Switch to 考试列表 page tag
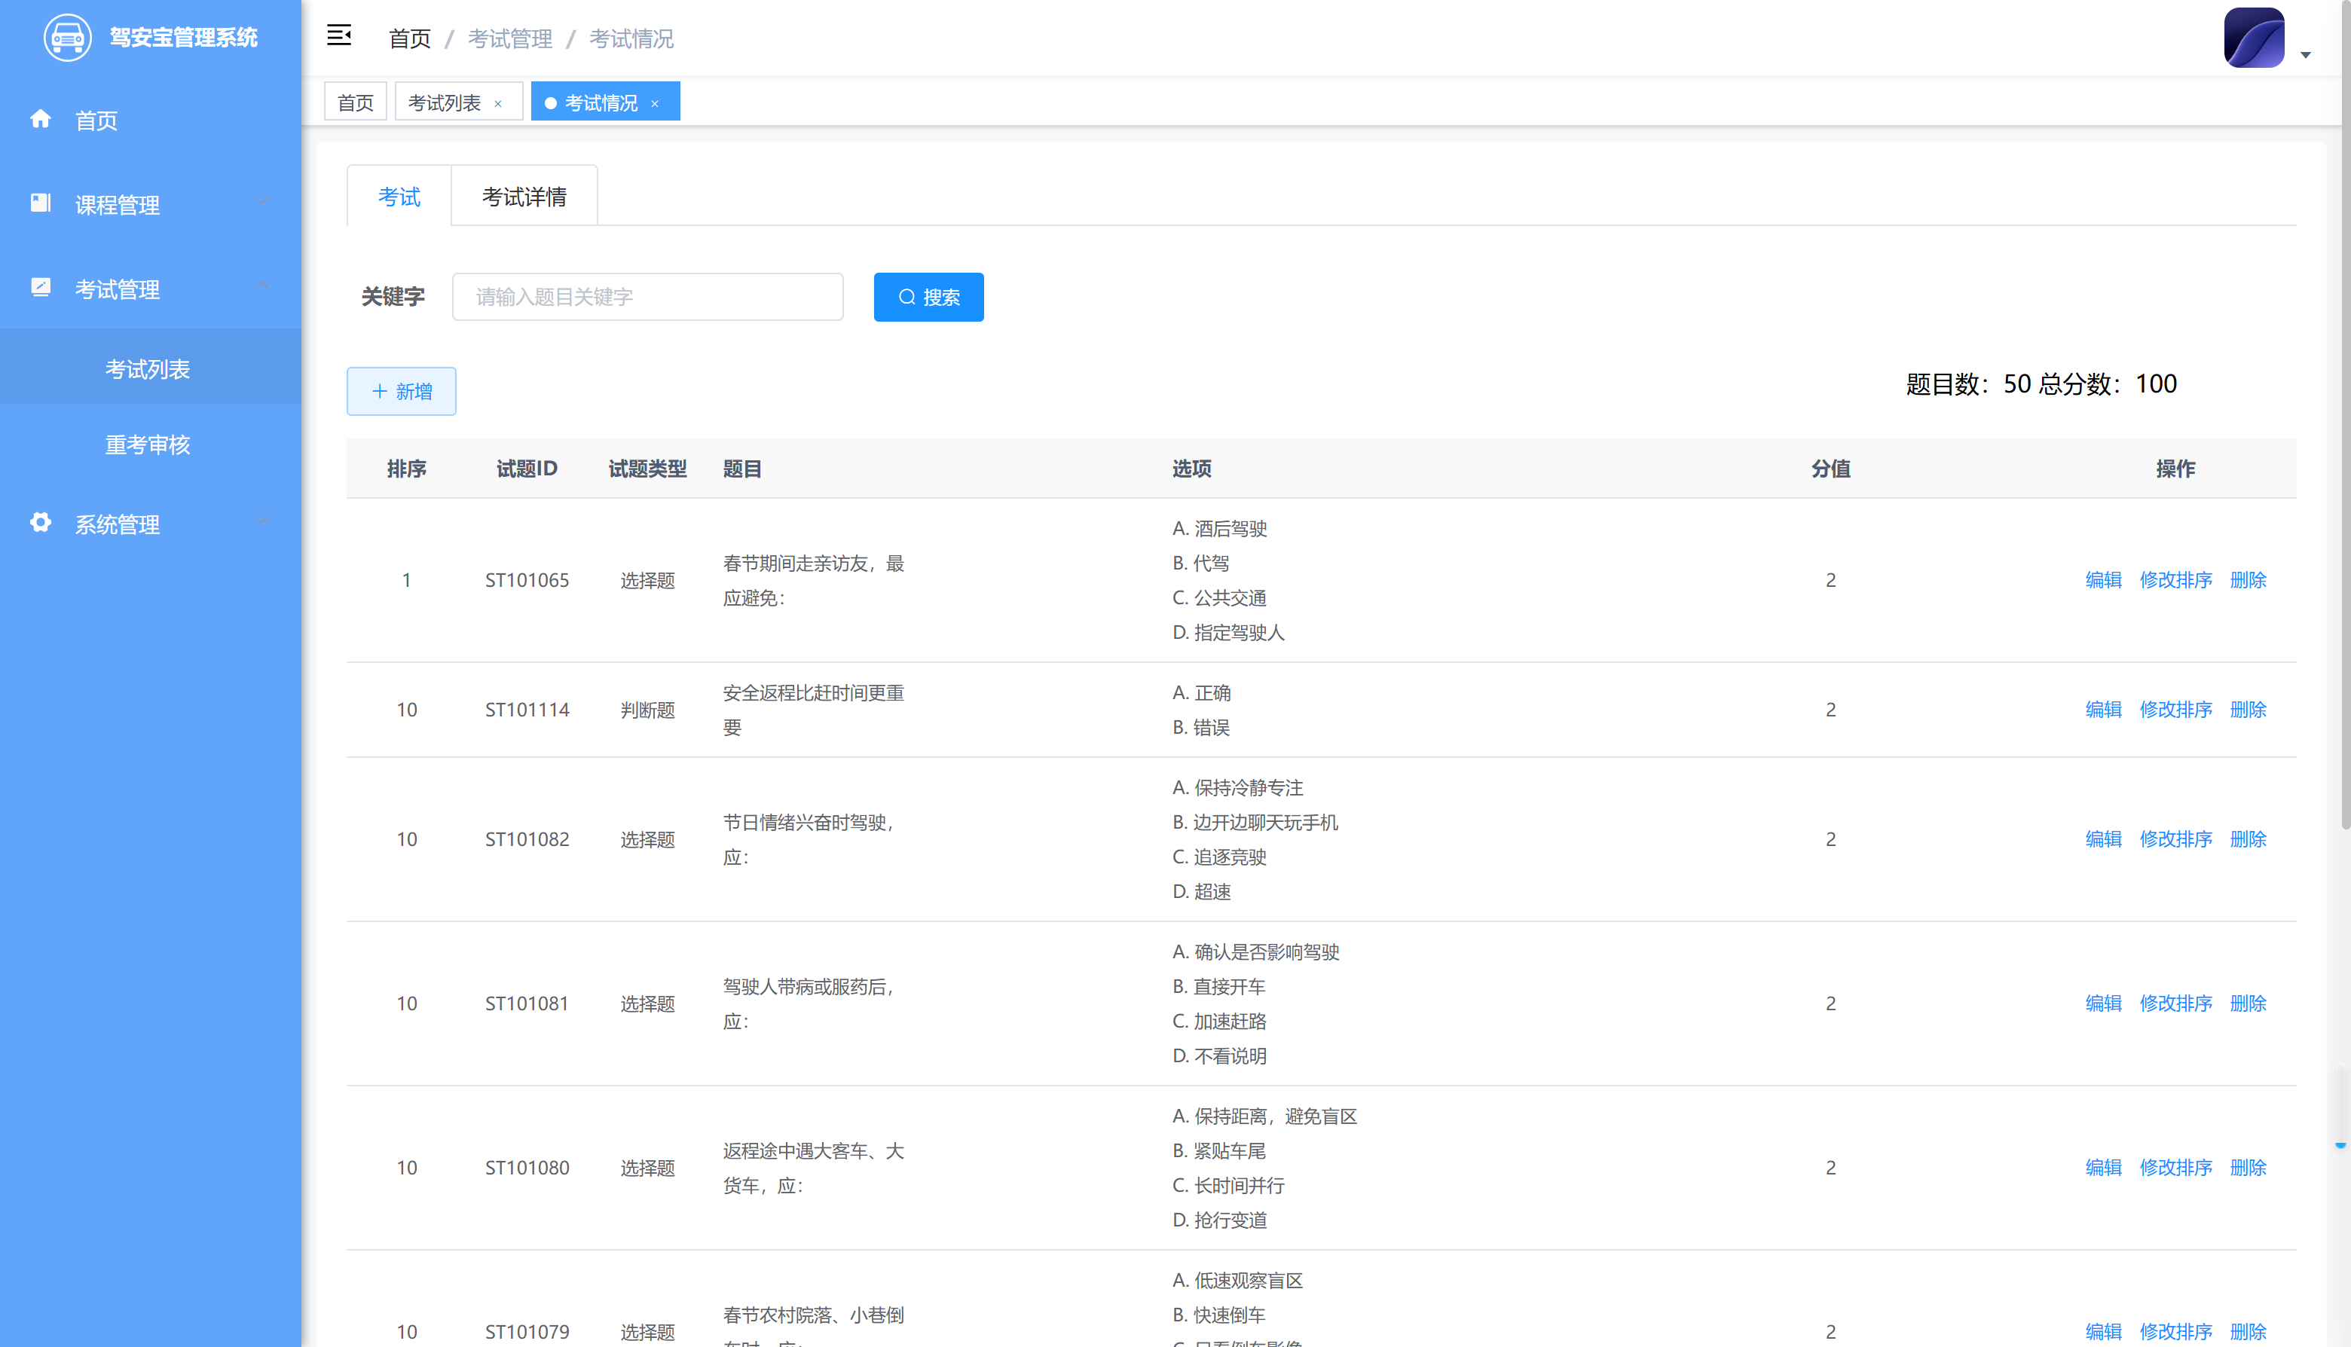The height and width of the screenshot is (1347, 2351). tap(444, 102)
